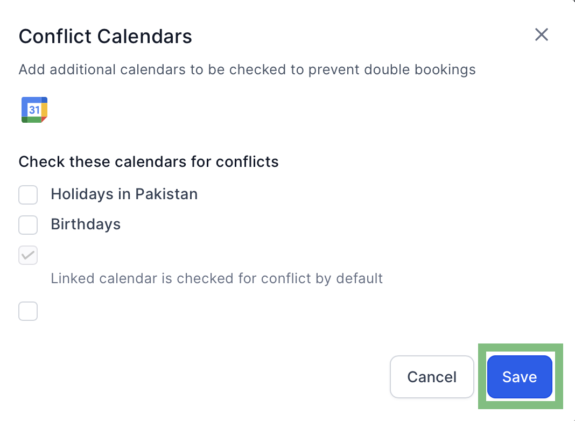Click the greyed-out linked calendar checkbox
The image size is (575, 421).
point(28,255)
